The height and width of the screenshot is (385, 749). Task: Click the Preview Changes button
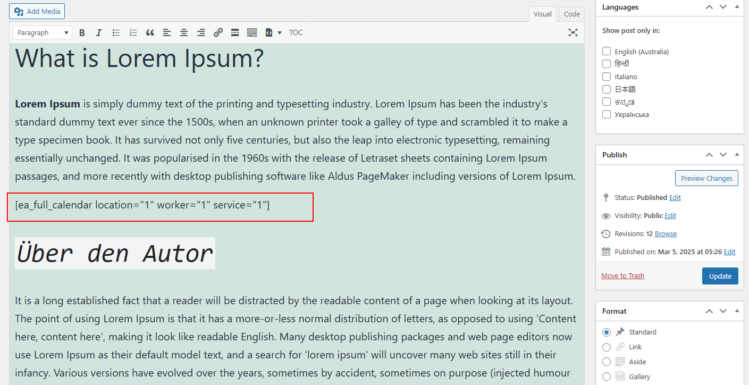706,178
